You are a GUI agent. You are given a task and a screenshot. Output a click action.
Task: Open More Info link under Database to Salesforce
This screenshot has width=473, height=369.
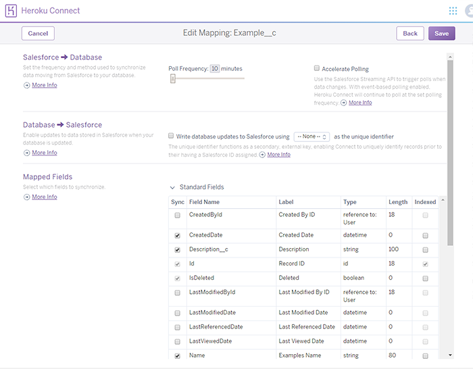coord(45,153)
